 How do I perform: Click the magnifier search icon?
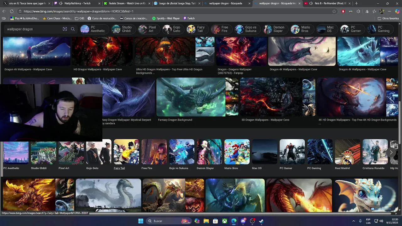click(73, 29)
